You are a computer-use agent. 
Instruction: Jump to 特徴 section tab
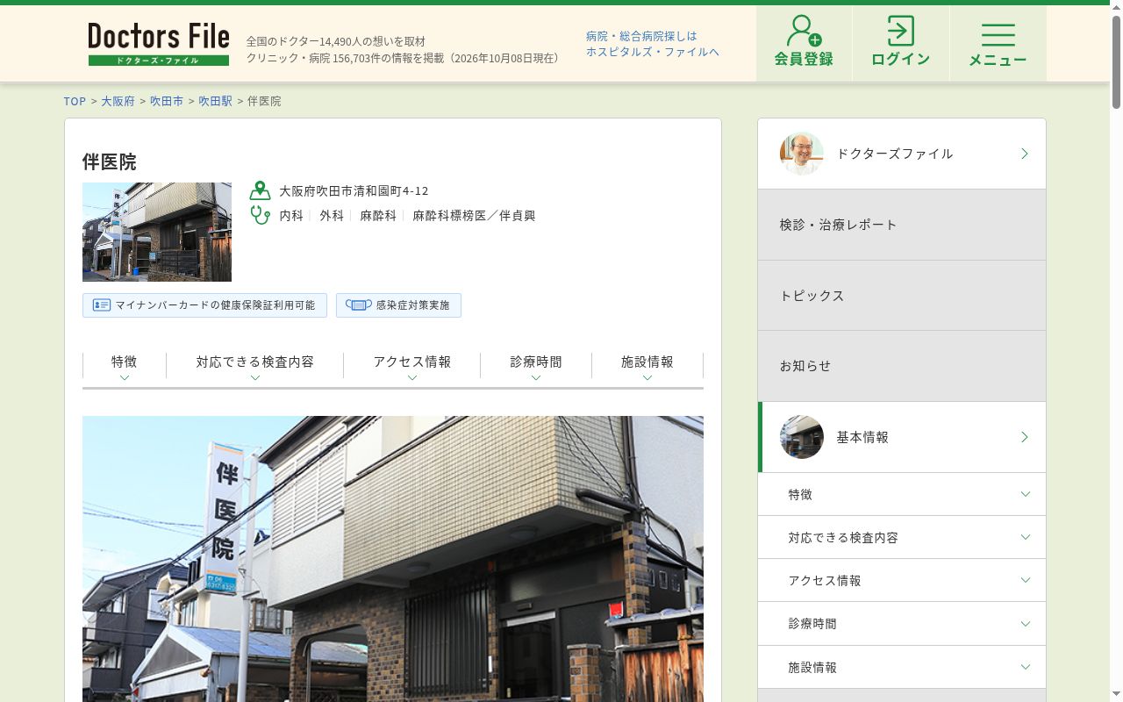coord(125,367)
